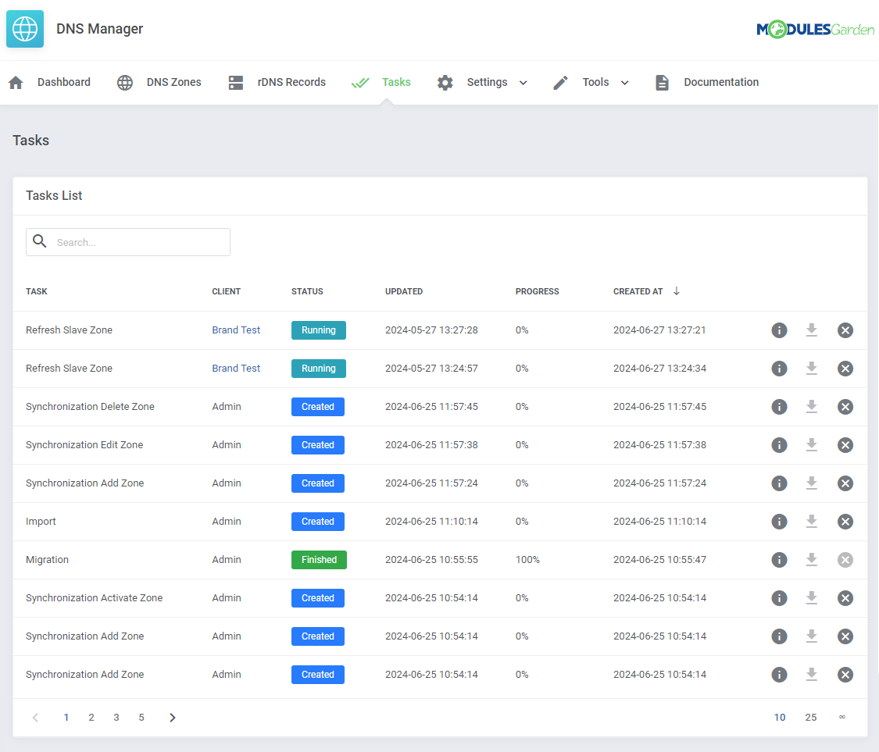879x752 pixels.
Task: Show info for Add Zone task 11:57:24
Action: tap(779, 483)
